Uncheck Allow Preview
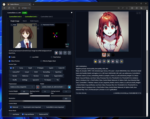This screenshot has width=150, height=119. click(10, 61)
